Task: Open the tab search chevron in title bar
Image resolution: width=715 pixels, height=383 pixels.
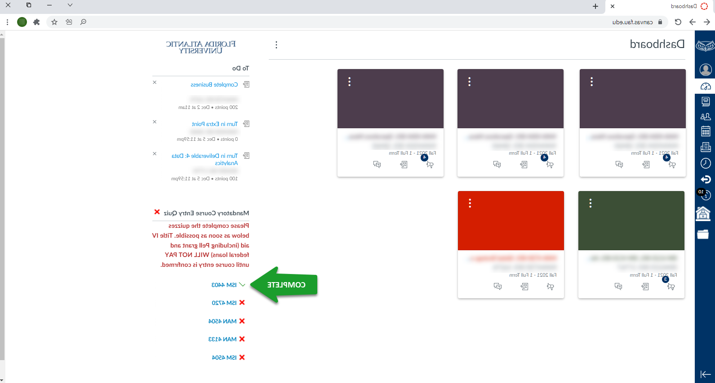Action: [x=70, y=5]
